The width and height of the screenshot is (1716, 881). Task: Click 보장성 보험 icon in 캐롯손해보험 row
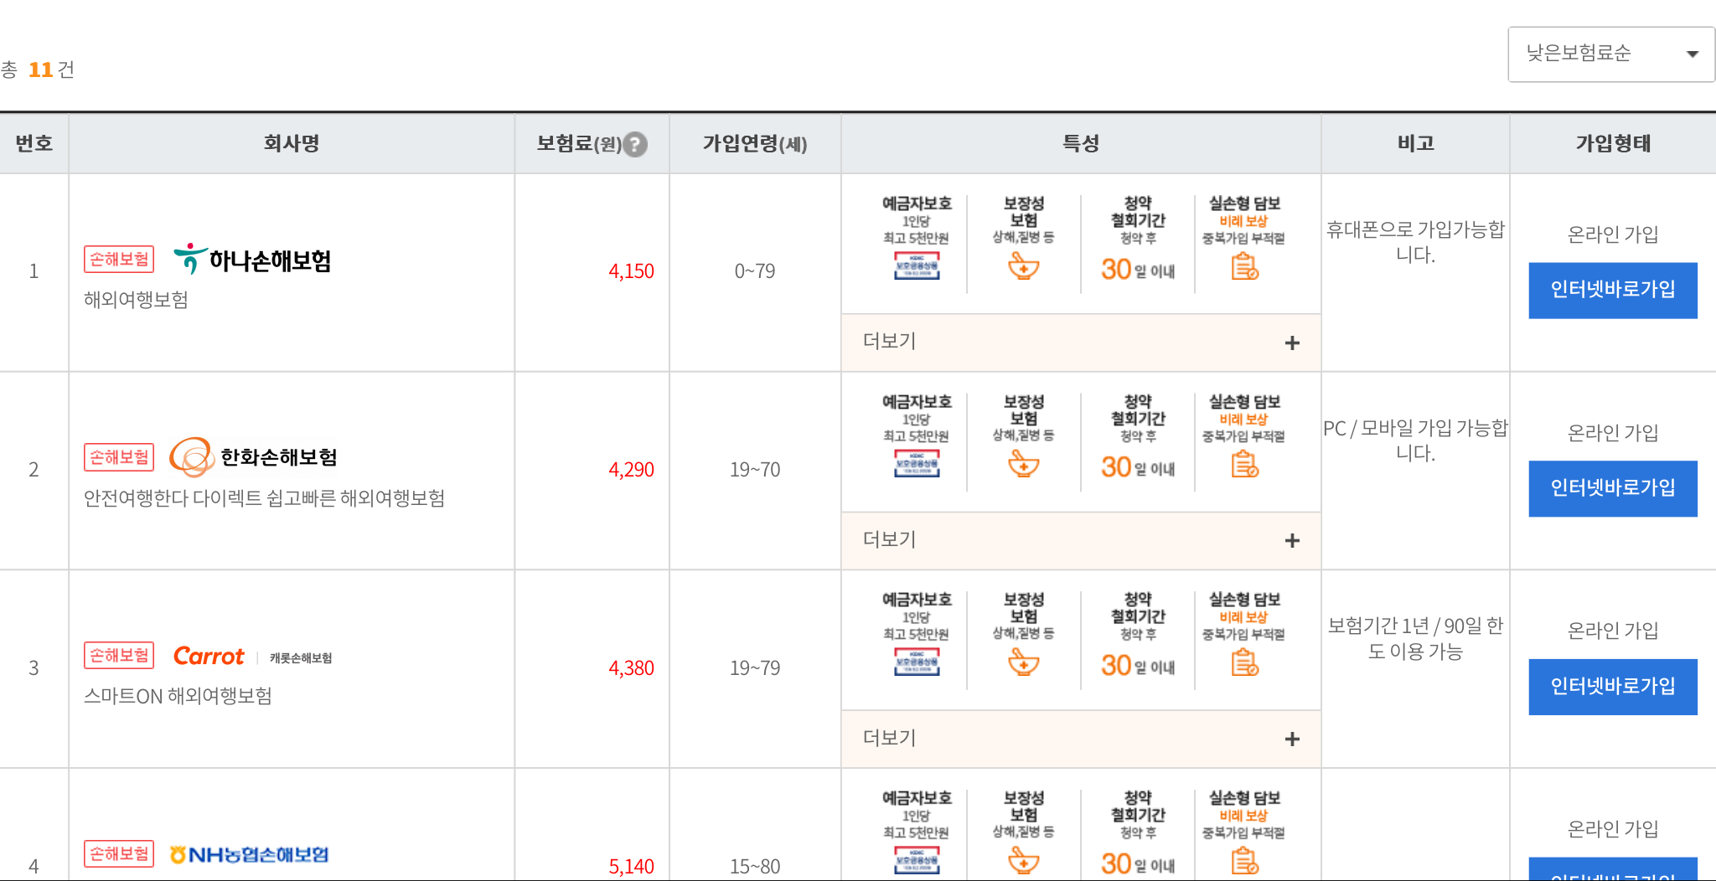coord(1023,663)
